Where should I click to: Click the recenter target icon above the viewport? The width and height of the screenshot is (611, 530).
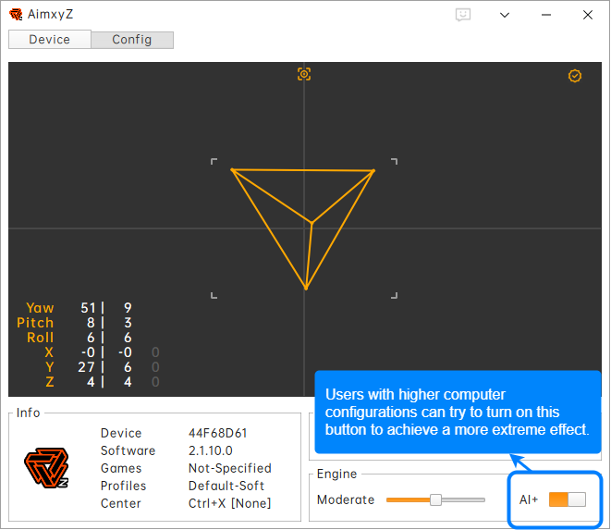[x=304, y=74]
